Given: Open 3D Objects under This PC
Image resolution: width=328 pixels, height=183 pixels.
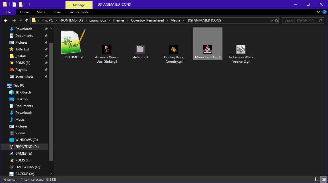Looking at the screenshot, I should click(x=23, y=92).
